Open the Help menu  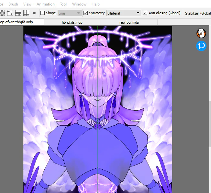tap(95, 4)
